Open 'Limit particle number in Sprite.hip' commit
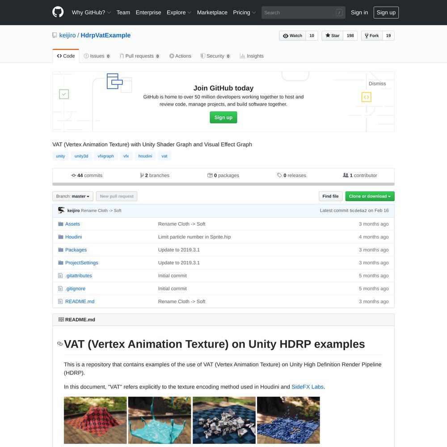This screenshot has height=447, width=447. pos(194,236)
